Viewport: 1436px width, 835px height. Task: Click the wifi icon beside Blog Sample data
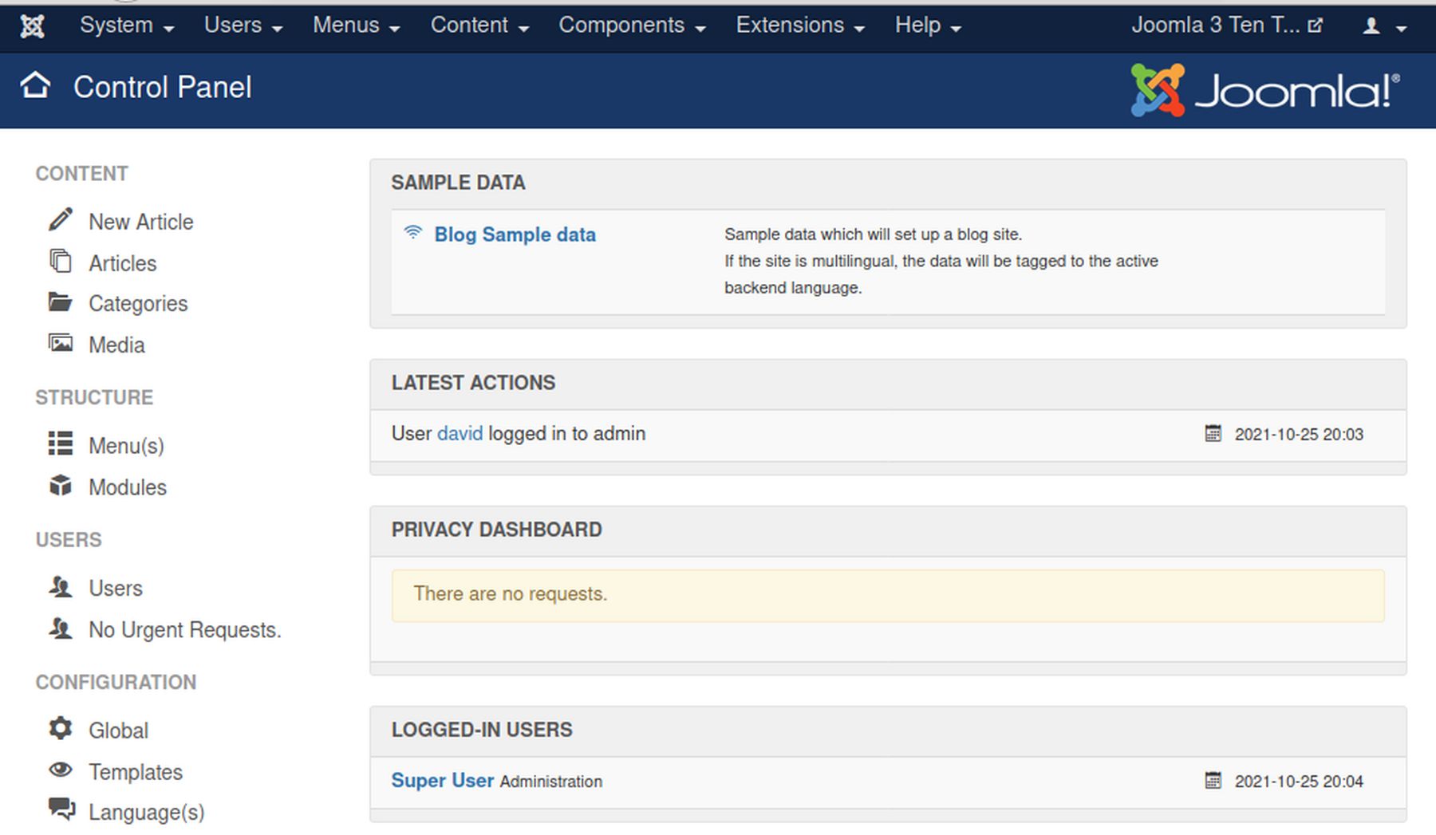[x=413, y=232]
